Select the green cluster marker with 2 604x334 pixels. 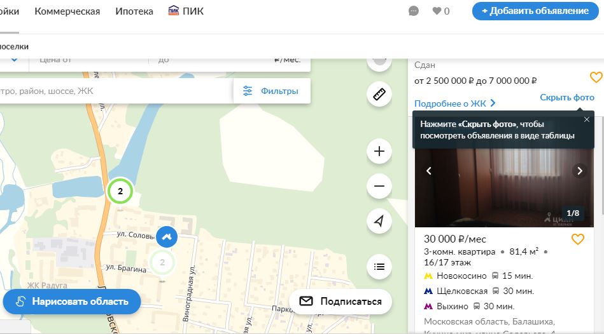click(120, 191)
